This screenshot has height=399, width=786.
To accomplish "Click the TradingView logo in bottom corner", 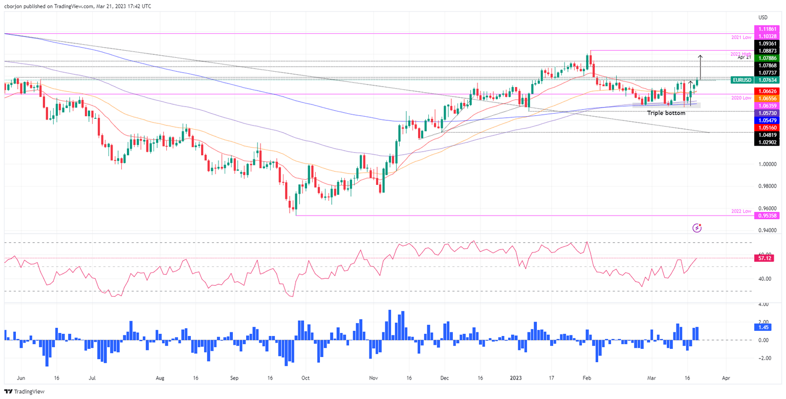I will [23, 392].
